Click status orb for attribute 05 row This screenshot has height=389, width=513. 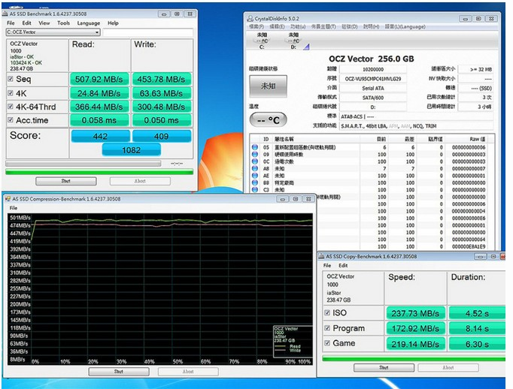click(255, 147)
